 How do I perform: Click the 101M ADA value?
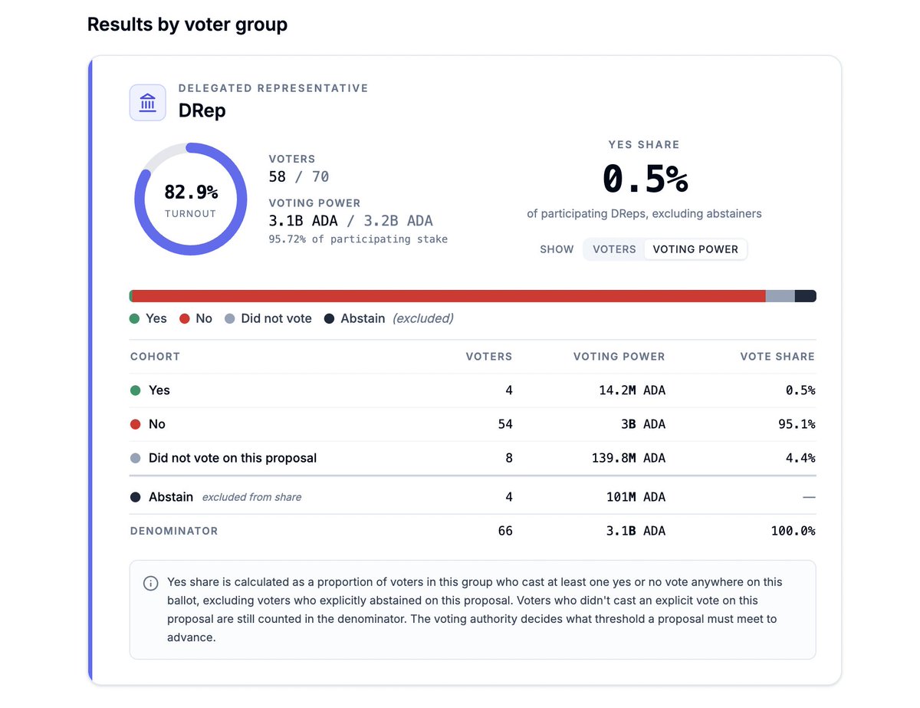(636, 497)
